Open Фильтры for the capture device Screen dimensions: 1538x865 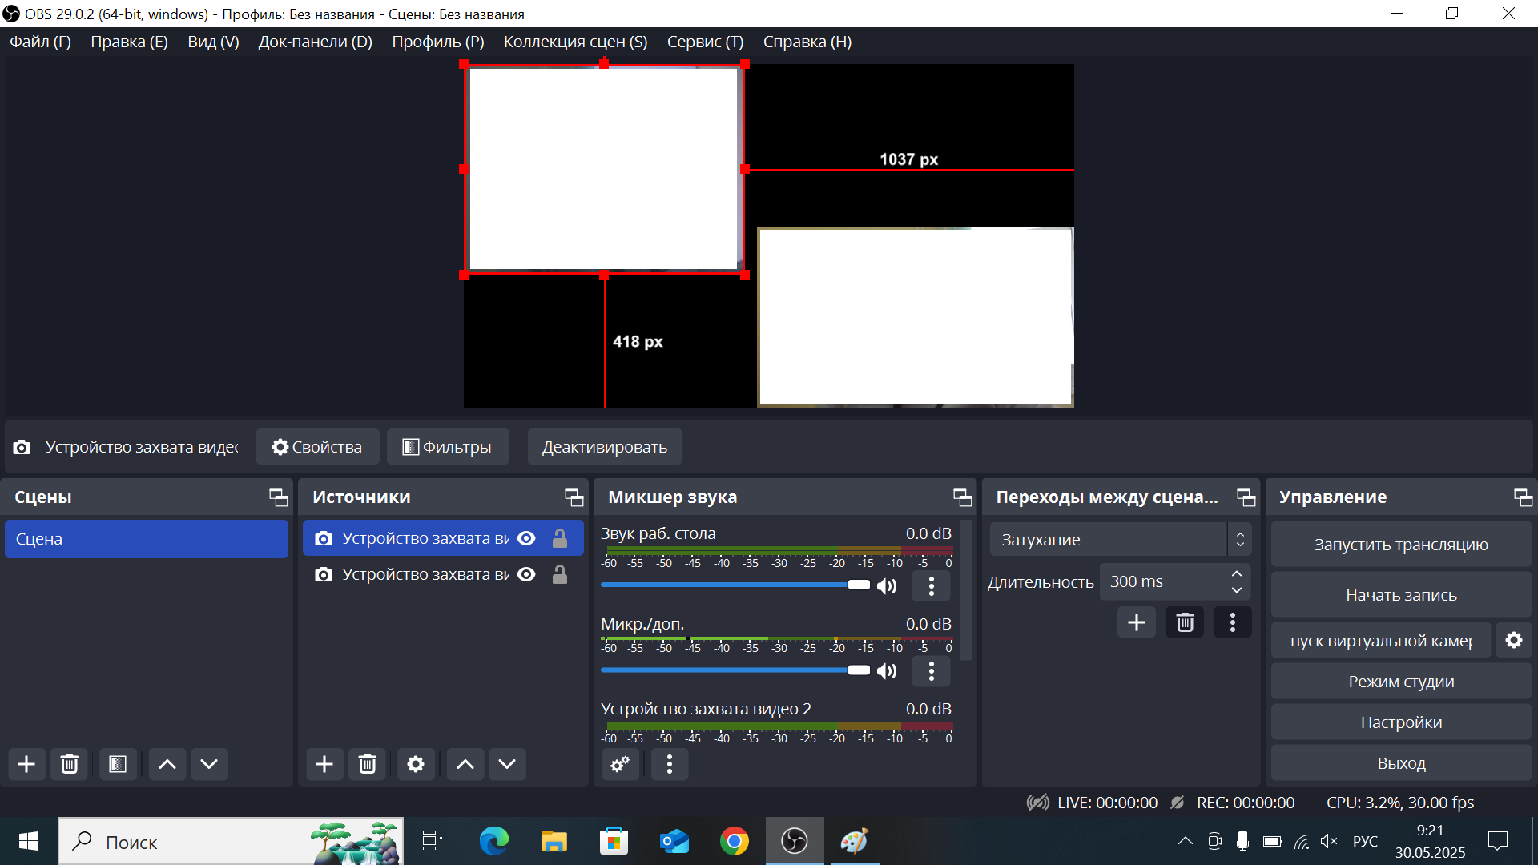coord(448,446)
